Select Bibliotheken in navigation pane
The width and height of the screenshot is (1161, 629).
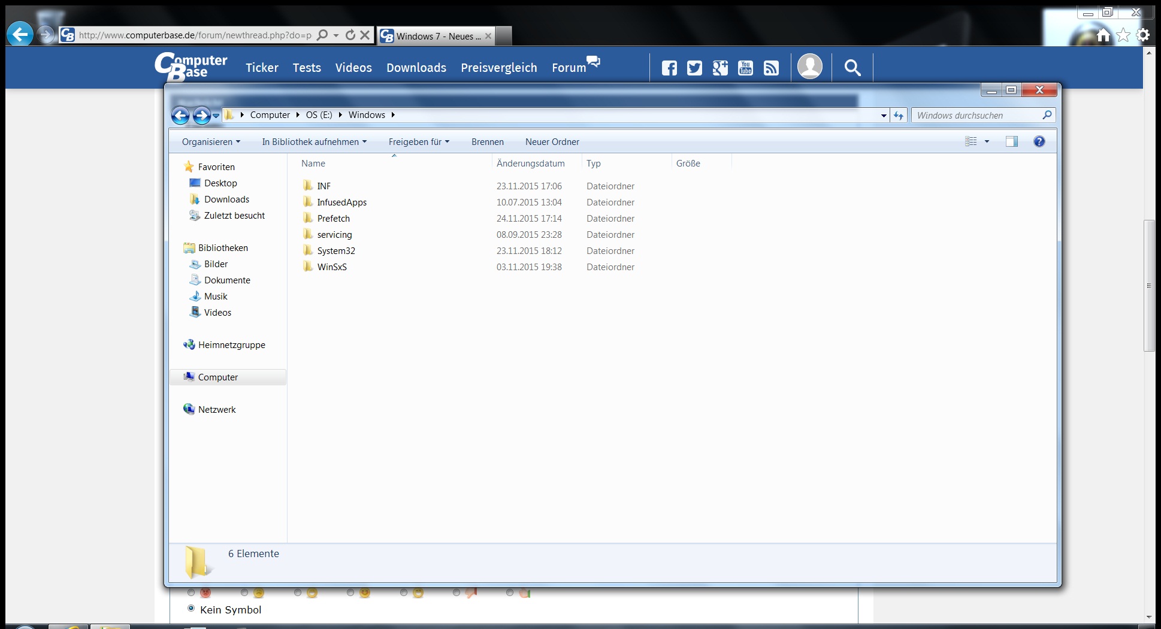click(x=223, y=248)
